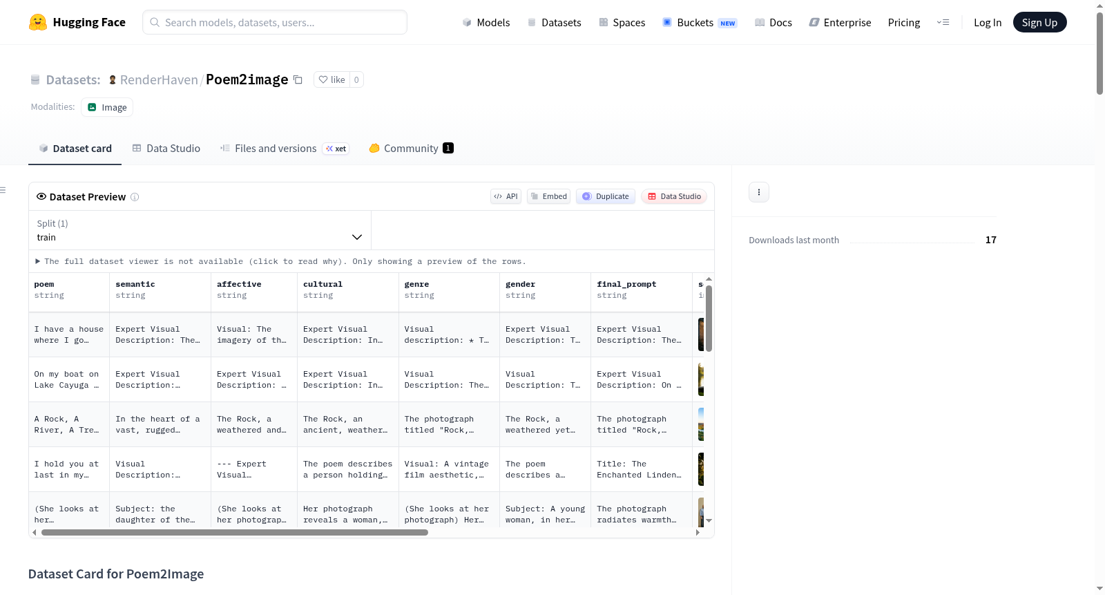Click the Datasets breadcrumb link
Screen dimensions: 1105x595
click(73, 79)
